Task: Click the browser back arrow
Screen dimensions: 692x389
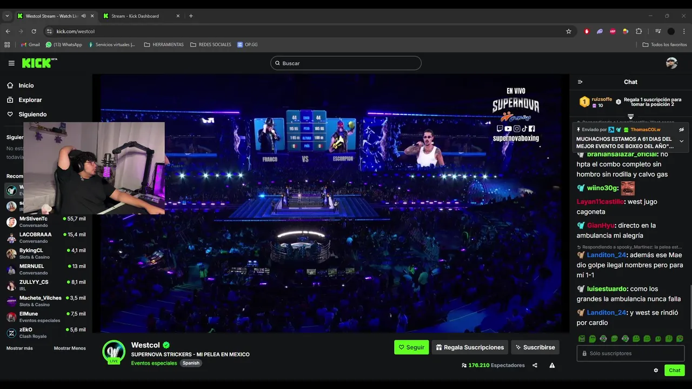Action: (8, 31)
